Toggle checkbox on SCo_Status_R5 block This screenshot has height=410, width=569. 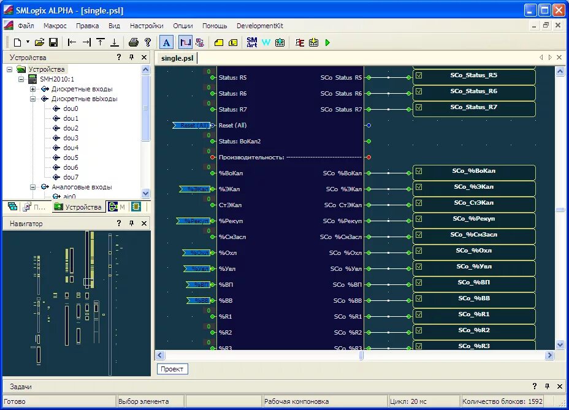click(x=419, y=75)
